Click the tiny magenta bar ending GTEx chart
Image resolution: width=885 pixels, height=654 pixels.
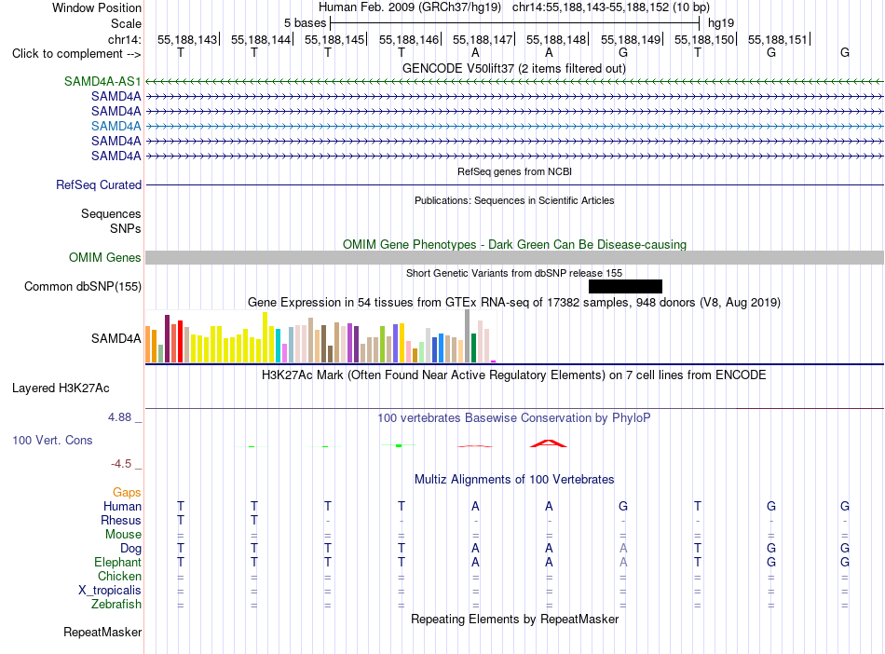click(x=494, y=361)
